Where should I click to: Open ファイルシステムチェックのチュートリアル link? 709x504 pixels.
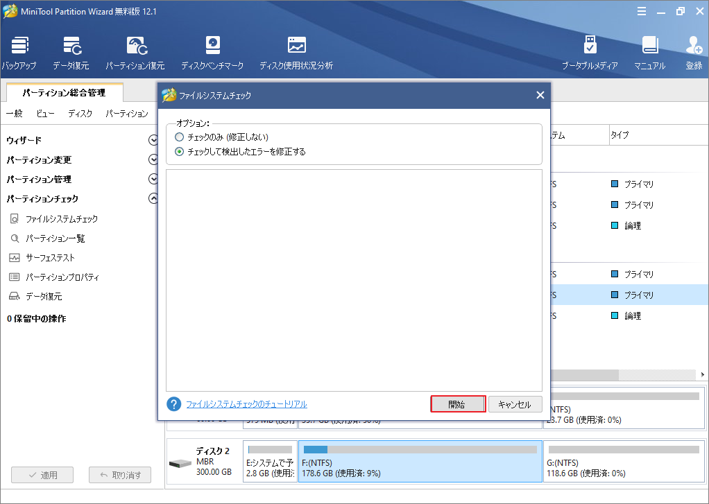point(246,404)
